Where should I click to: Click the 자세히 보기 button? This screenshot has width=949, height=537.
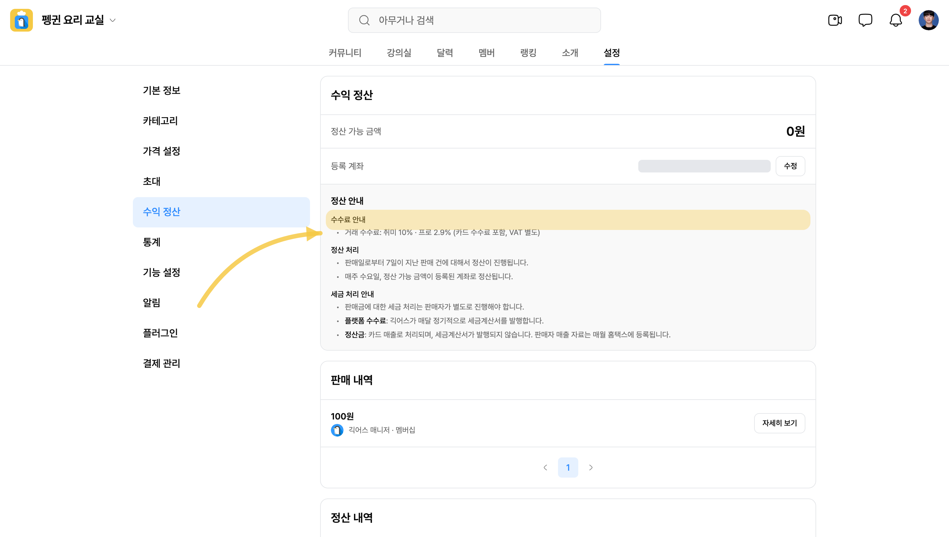[779, 423]
